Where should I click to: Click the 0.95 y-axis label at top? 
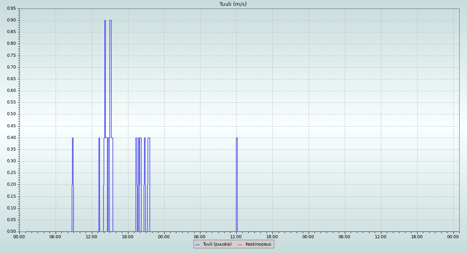tap(11, 9)
